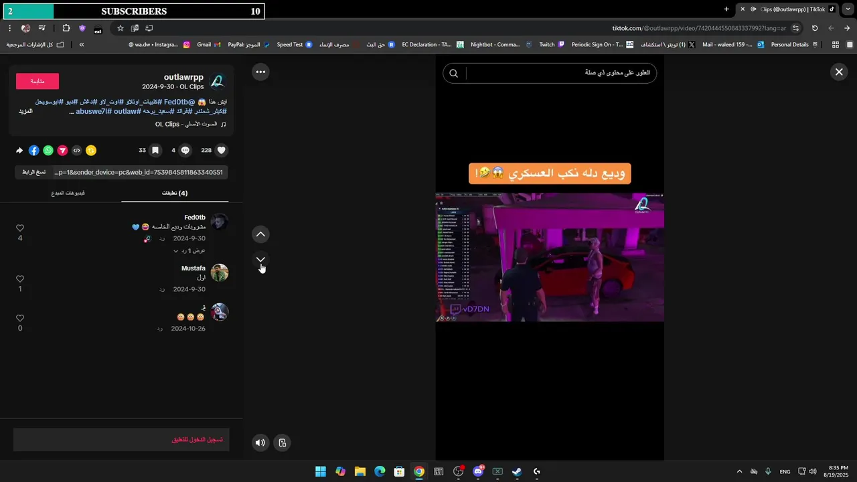This screenshot has width=857, height=482.
Task: Like Fed0tb's comment
Action: click(x=20, y=228)
